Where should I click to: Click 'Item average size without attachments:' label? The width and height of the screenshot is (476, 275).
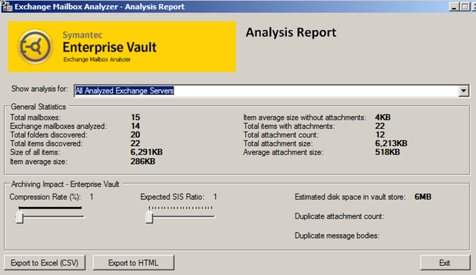click(x=304, y=118)
